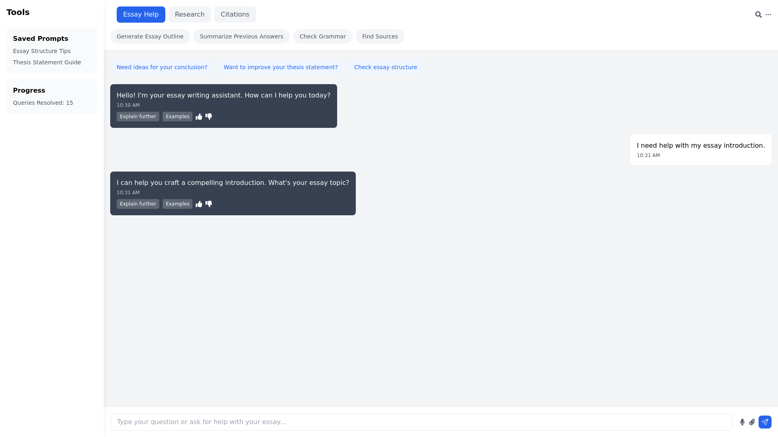Send message with the paper plane button

pyautogui.click(x=765, y=422)
